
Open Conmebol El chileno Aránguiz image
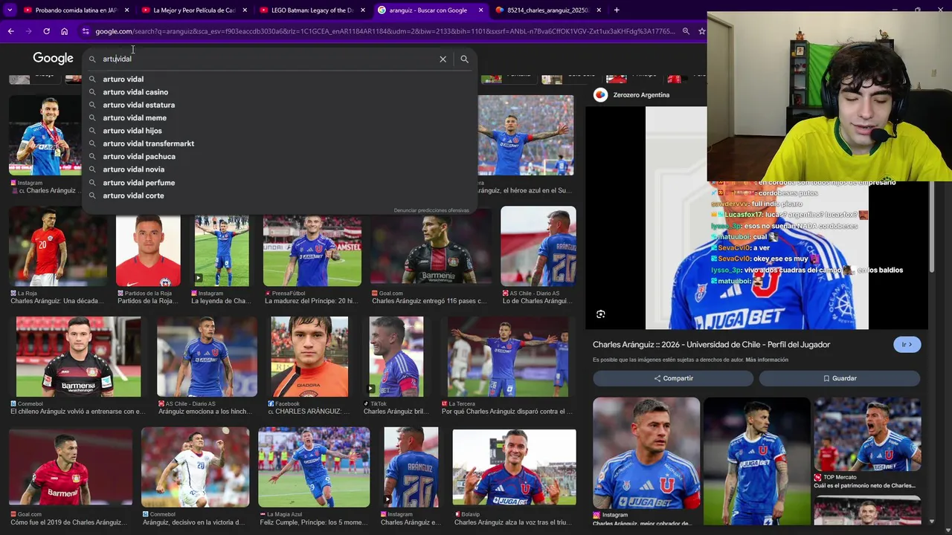[78, 357]
